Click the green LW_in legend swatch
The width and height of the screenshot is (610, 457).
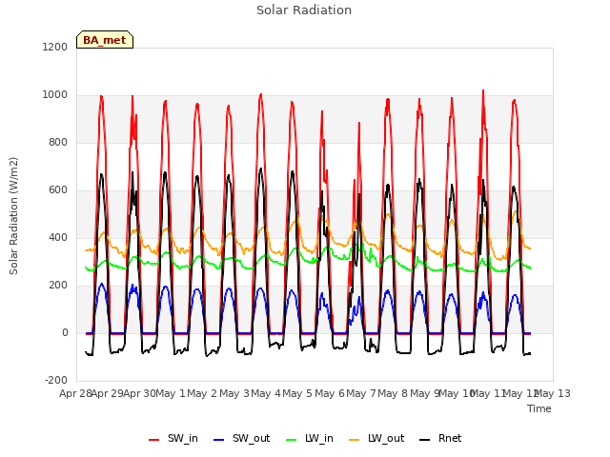click(x=292, y=440)
